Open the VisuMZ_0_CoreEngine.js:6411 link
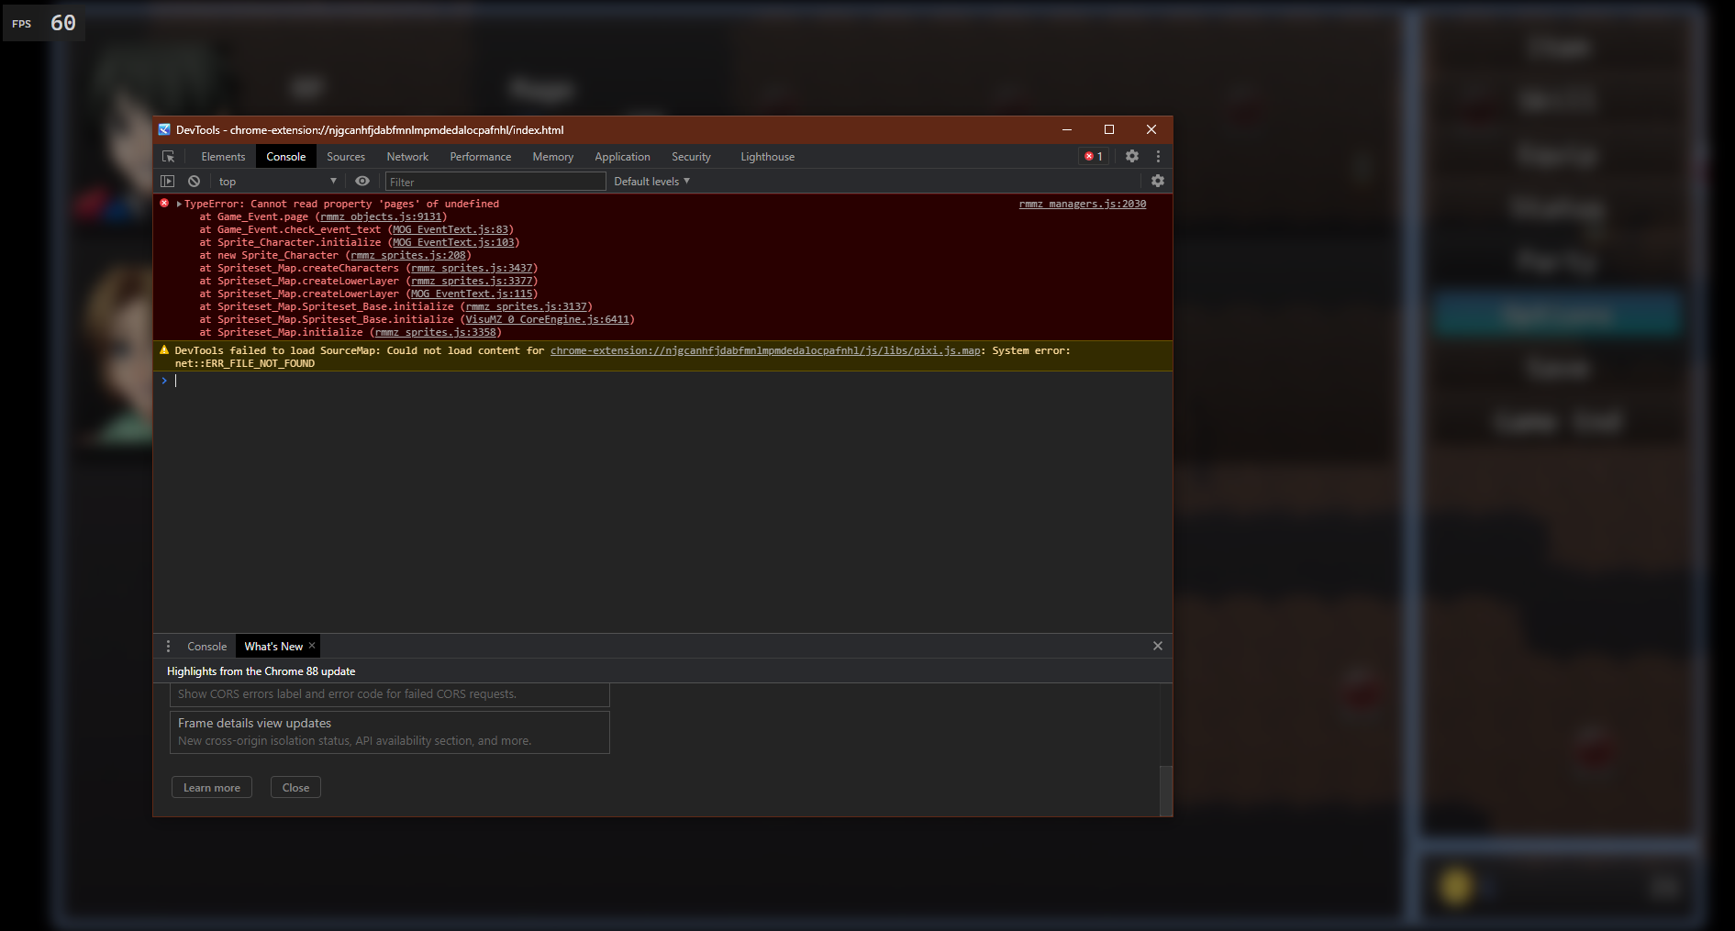Viewport: 1735px width, 931px height. [548, 320]
